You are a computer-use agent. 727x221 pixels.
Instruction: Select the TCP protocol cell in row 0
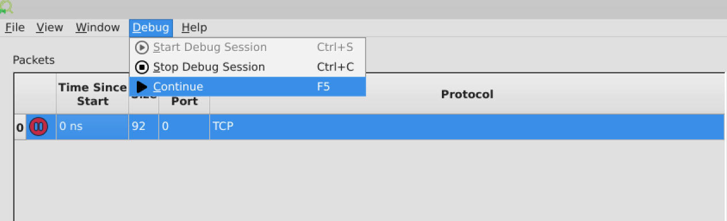[467, 127]
